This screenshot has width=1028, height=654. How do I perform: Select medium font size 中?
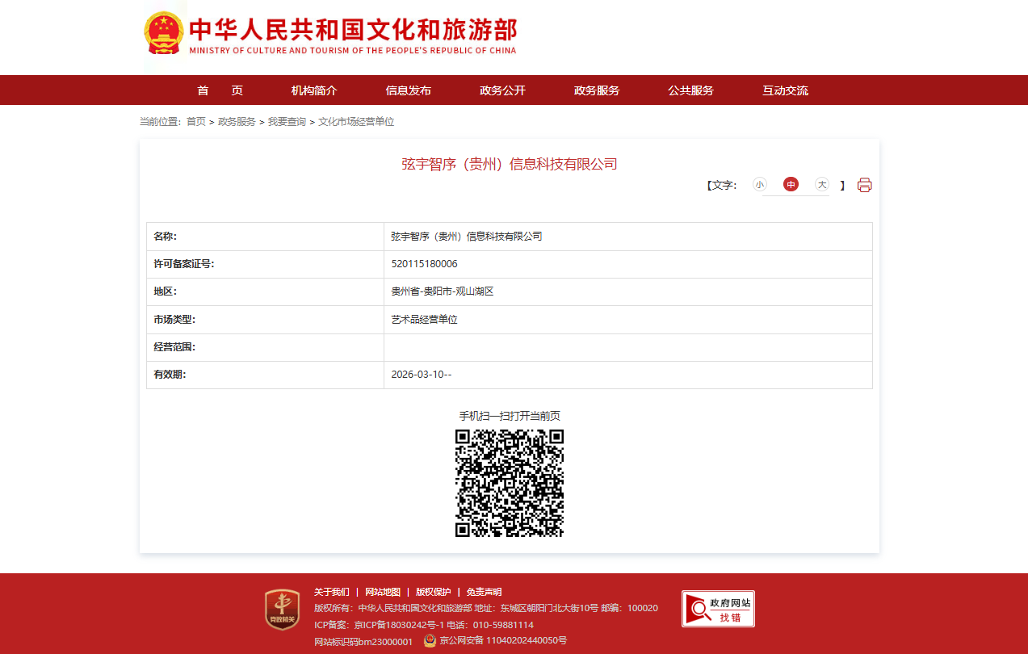click(791, 185)
